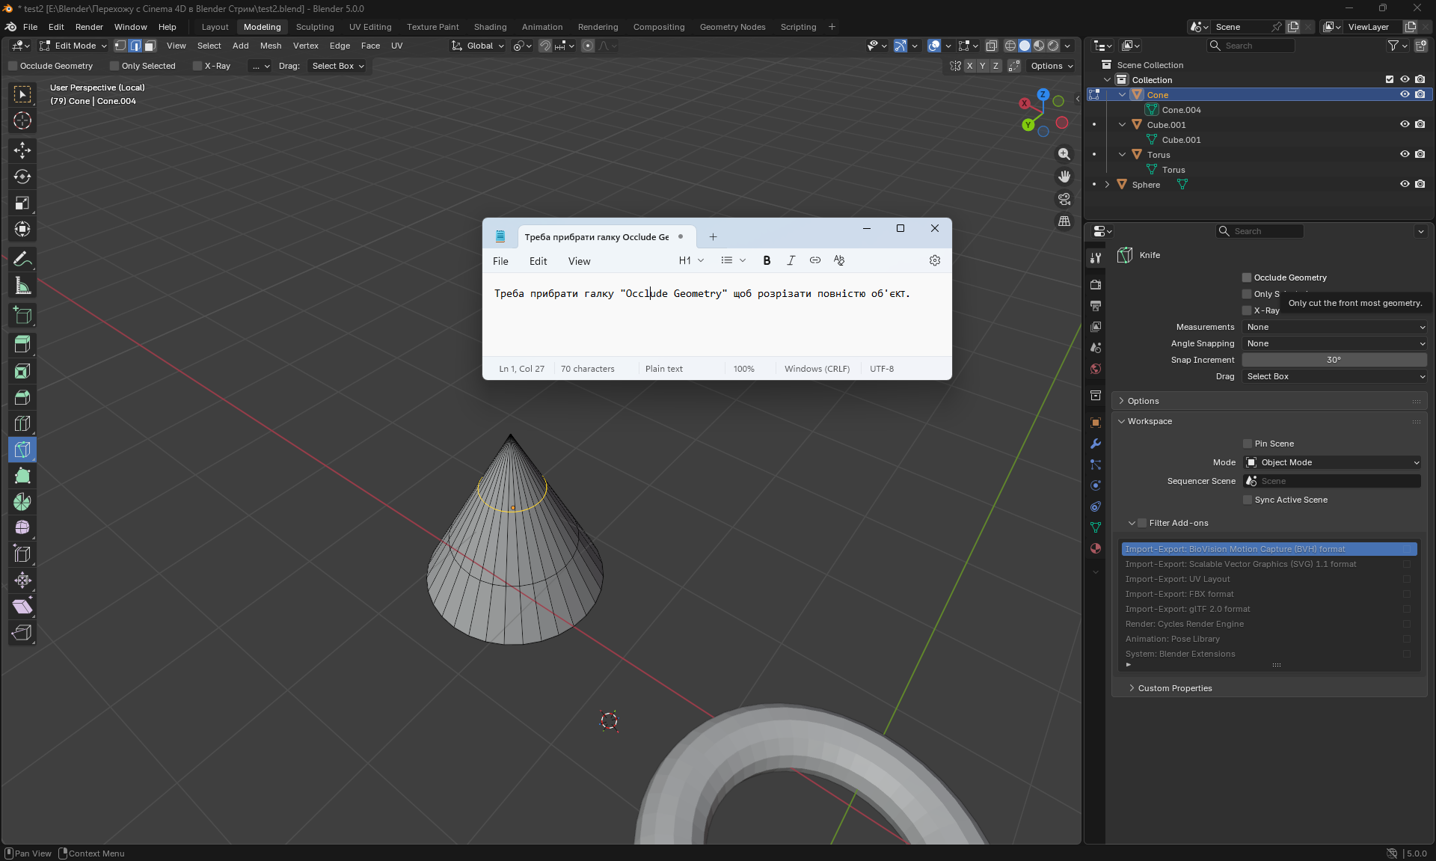Select the Measure tool
Viewport: 1436px width, 861px height.
(x=22, y=286)
